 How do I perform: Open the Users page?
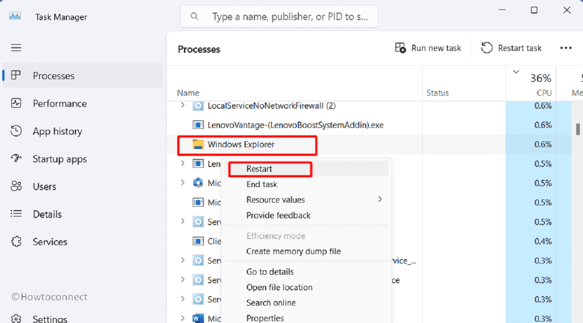coord(83,187)
